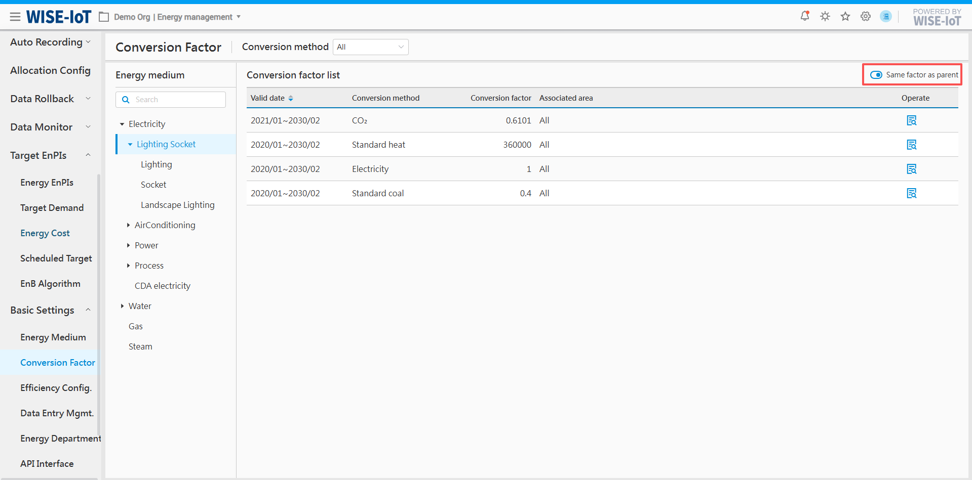Select the Steam energy medium
The width and height of the screenshot is (972, 480).
(x=140, y=346)
